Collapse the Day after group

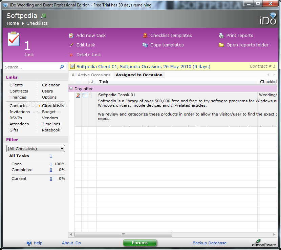point(71,88)
